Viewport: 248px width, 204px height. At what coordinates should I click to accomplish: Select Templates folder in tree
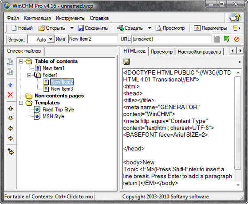[x=47, y=103]
